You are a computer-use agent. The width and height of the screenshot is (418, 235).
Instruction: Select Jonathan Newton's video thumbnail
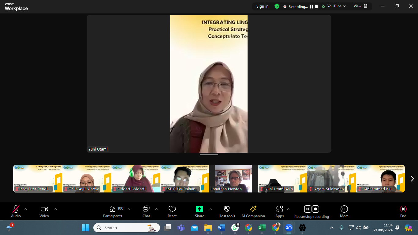click(233, 179)
